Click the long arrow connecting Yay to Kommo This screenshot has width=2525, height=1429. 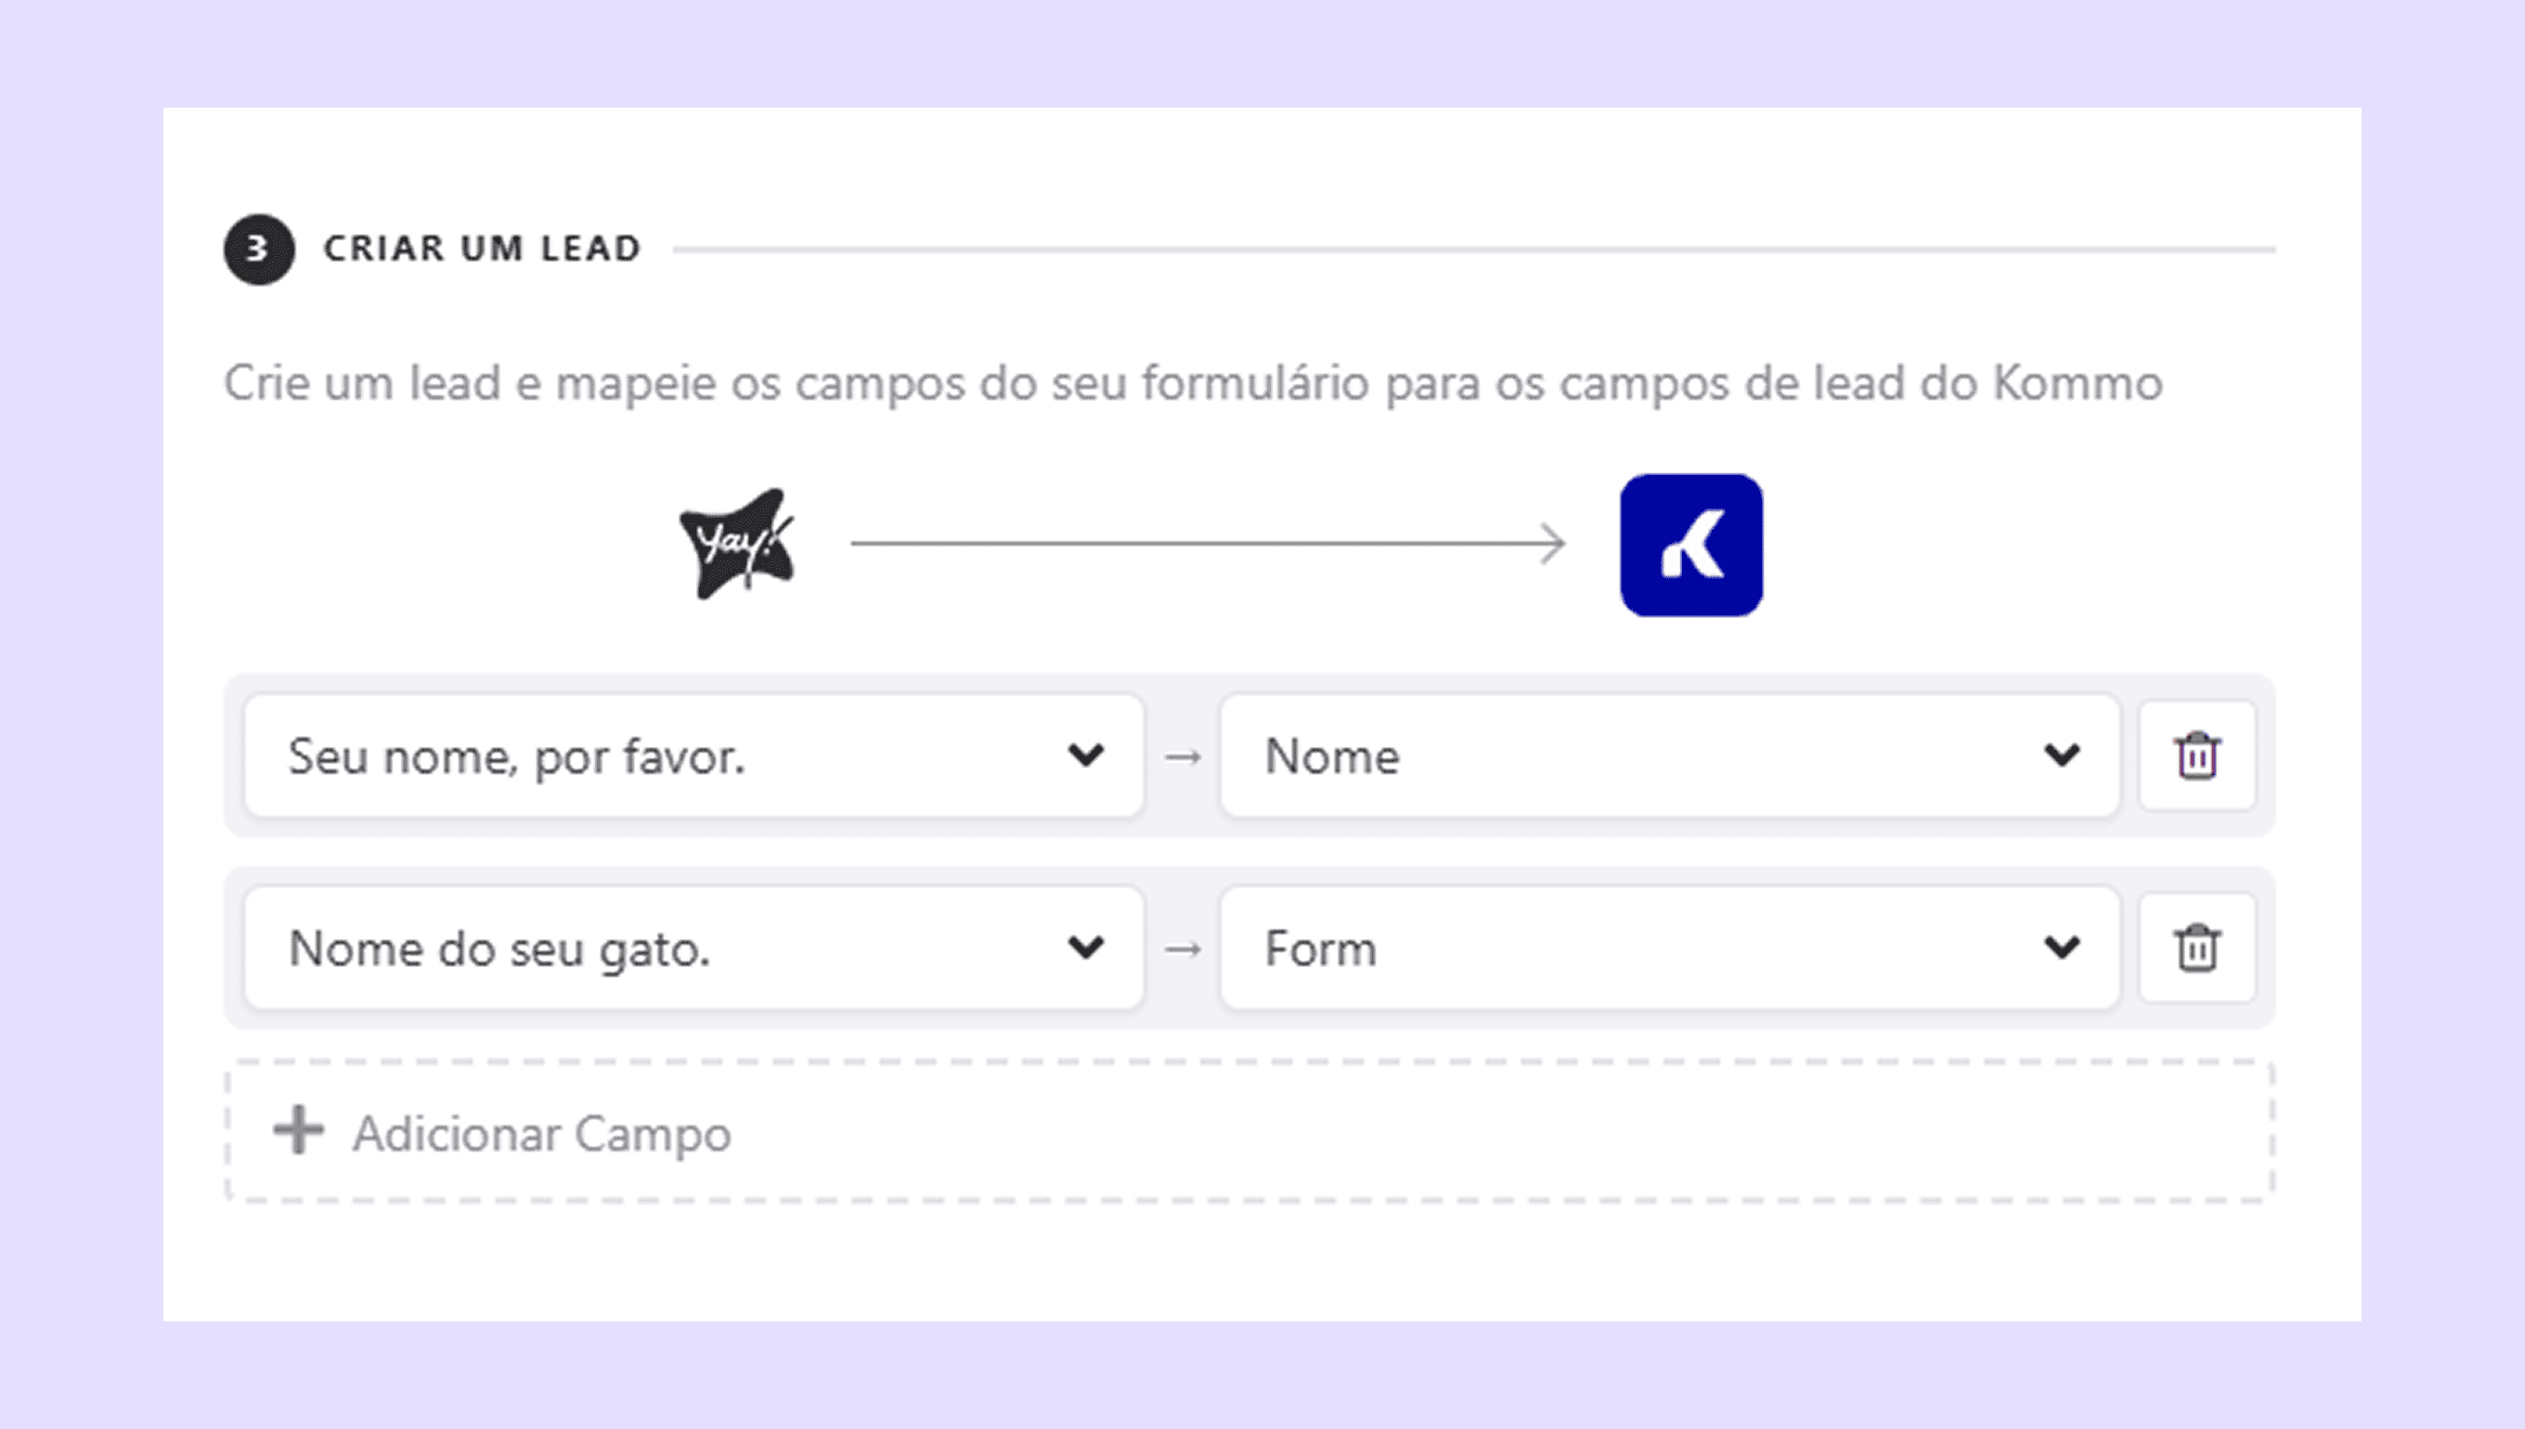point(1208,544)
